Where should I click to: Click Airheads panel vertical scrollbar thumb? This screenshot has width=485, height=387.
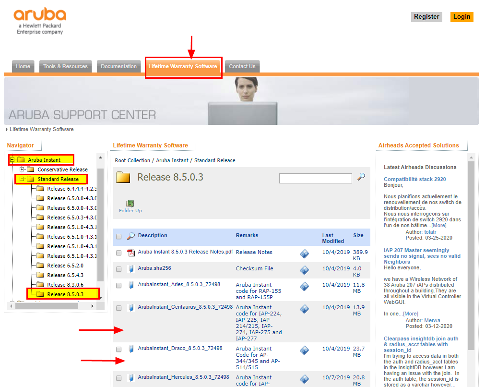click(471, 255)
